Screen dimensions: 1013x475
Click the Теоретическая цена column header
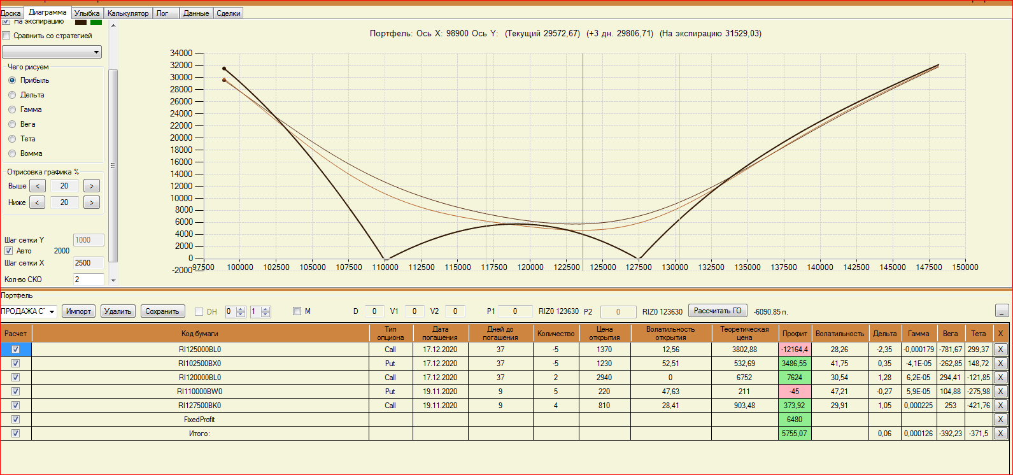coord(744,334)
